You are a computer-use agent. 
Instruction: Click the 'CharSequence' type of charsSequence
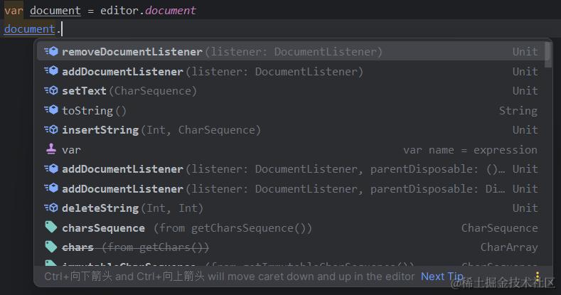coord(499,227)
